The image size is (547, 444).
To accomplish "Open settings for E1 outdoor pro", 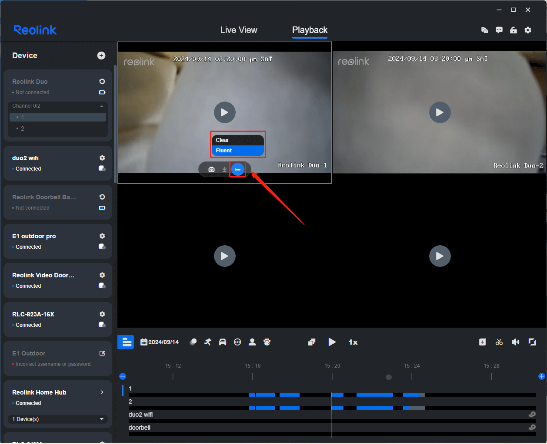I will (102, 236).
